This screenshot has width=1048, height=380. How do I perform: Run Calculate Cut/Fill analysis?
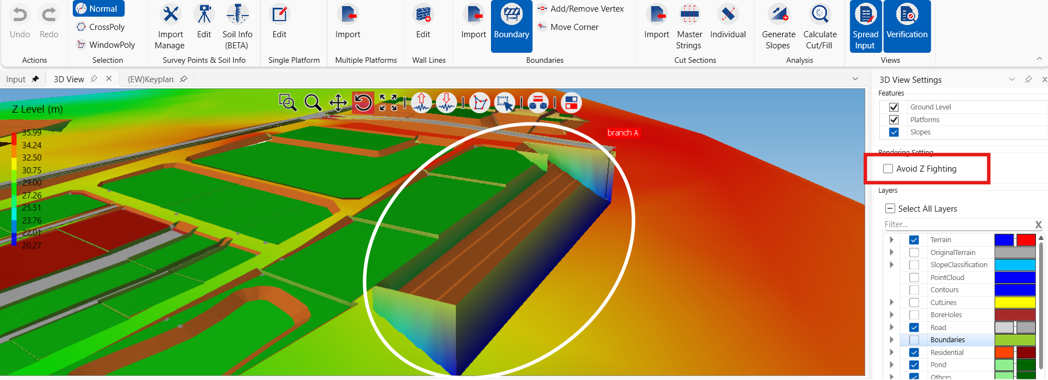(x=820, y=27)
